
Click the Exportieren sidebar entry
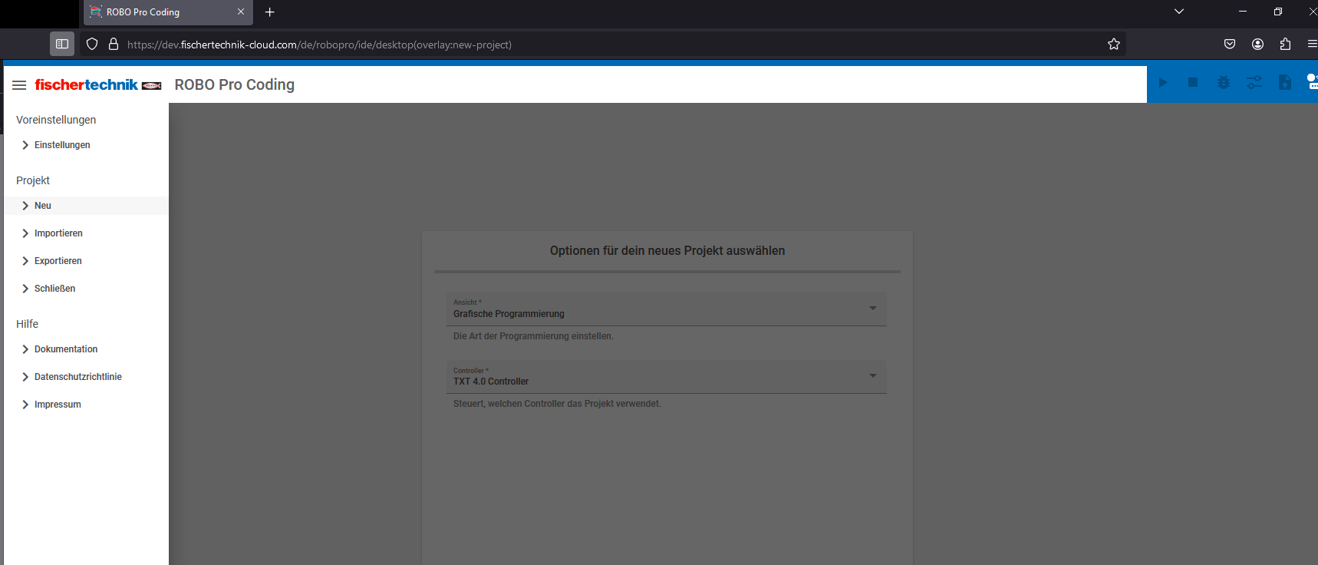point(58,261)
